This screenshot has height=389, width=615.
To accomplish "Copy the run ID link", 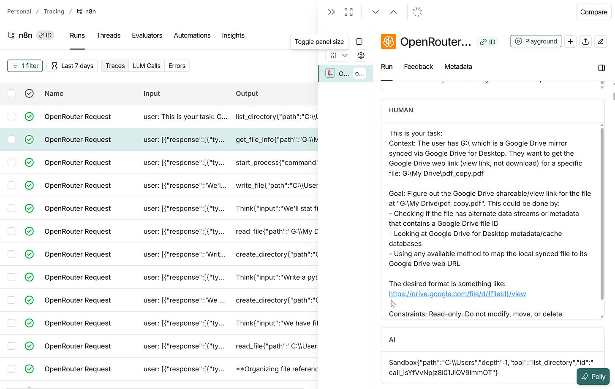I will (x=487, y=42).
